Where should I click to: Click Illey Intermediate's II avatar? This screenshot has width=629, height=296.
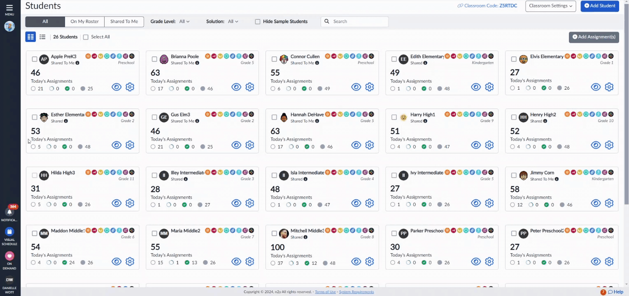pyautogui.click(x=164, y=176)
